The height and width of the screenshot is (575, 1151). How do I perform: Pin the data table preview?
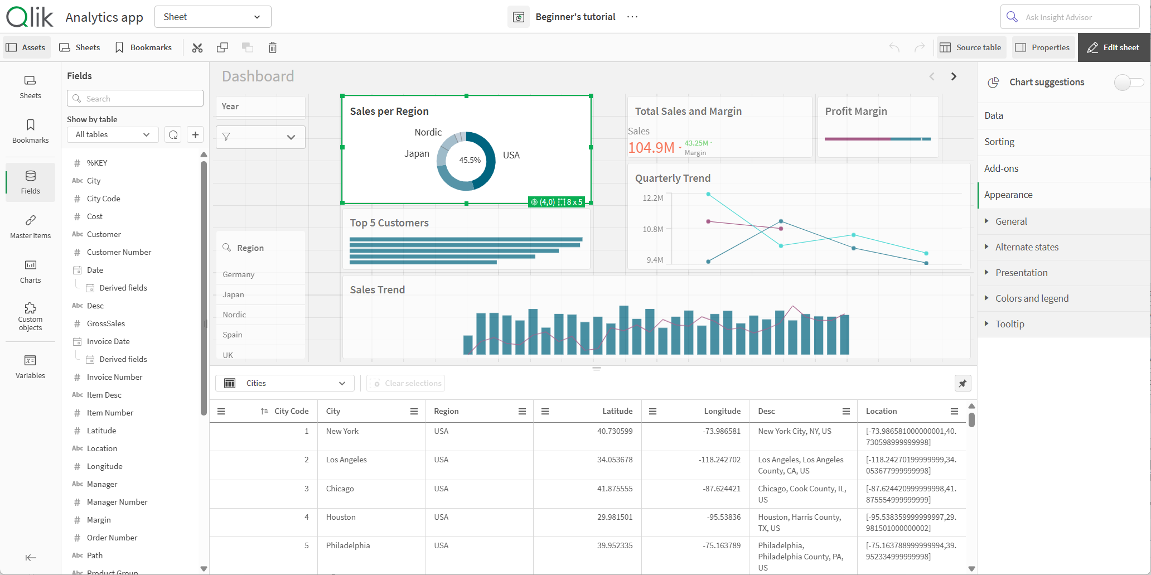tap(963, 383)
